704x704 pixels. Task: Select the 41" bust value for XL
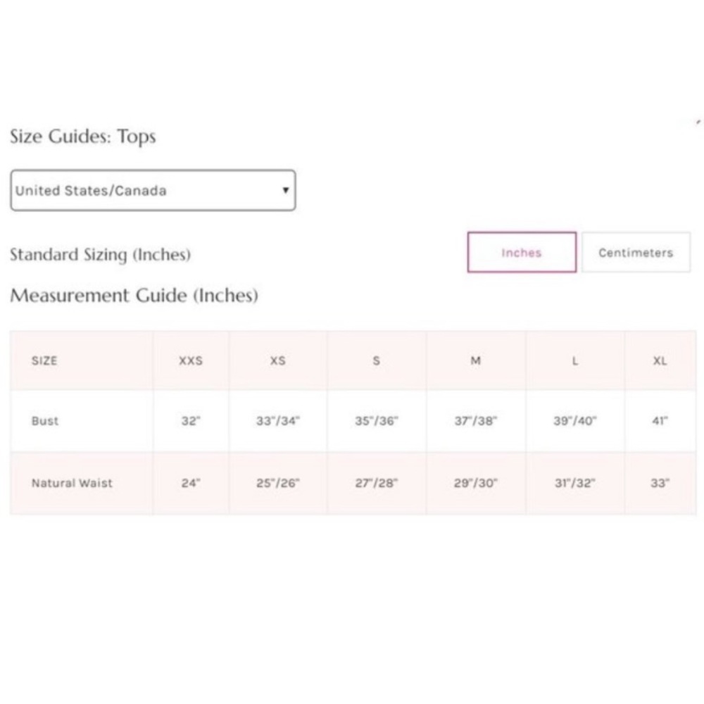(660, 421)
